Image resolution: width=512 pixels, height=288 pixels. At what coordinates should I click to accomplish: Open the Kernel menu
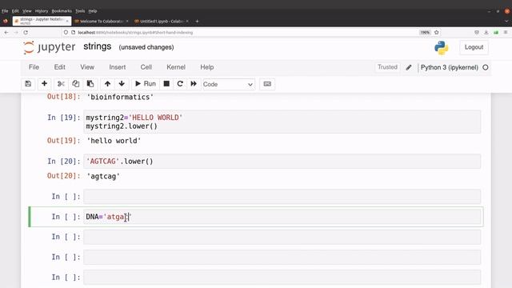[x=176, y=67]
